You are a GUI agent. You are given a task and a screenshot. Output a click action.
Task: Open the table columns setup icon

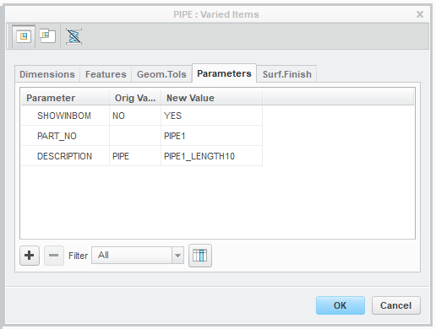point(200,256)
